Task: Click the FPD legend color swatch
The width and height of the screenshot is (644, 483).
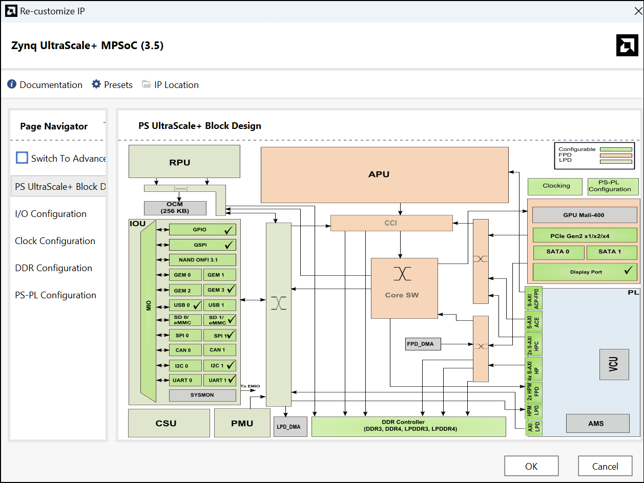Action: 616,156
